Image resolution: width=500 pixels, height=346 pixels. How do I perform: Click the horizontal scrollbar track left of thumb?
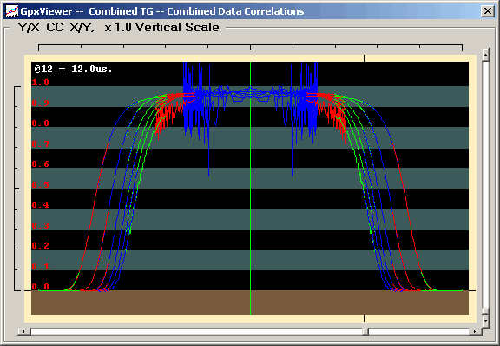[196, 331]
